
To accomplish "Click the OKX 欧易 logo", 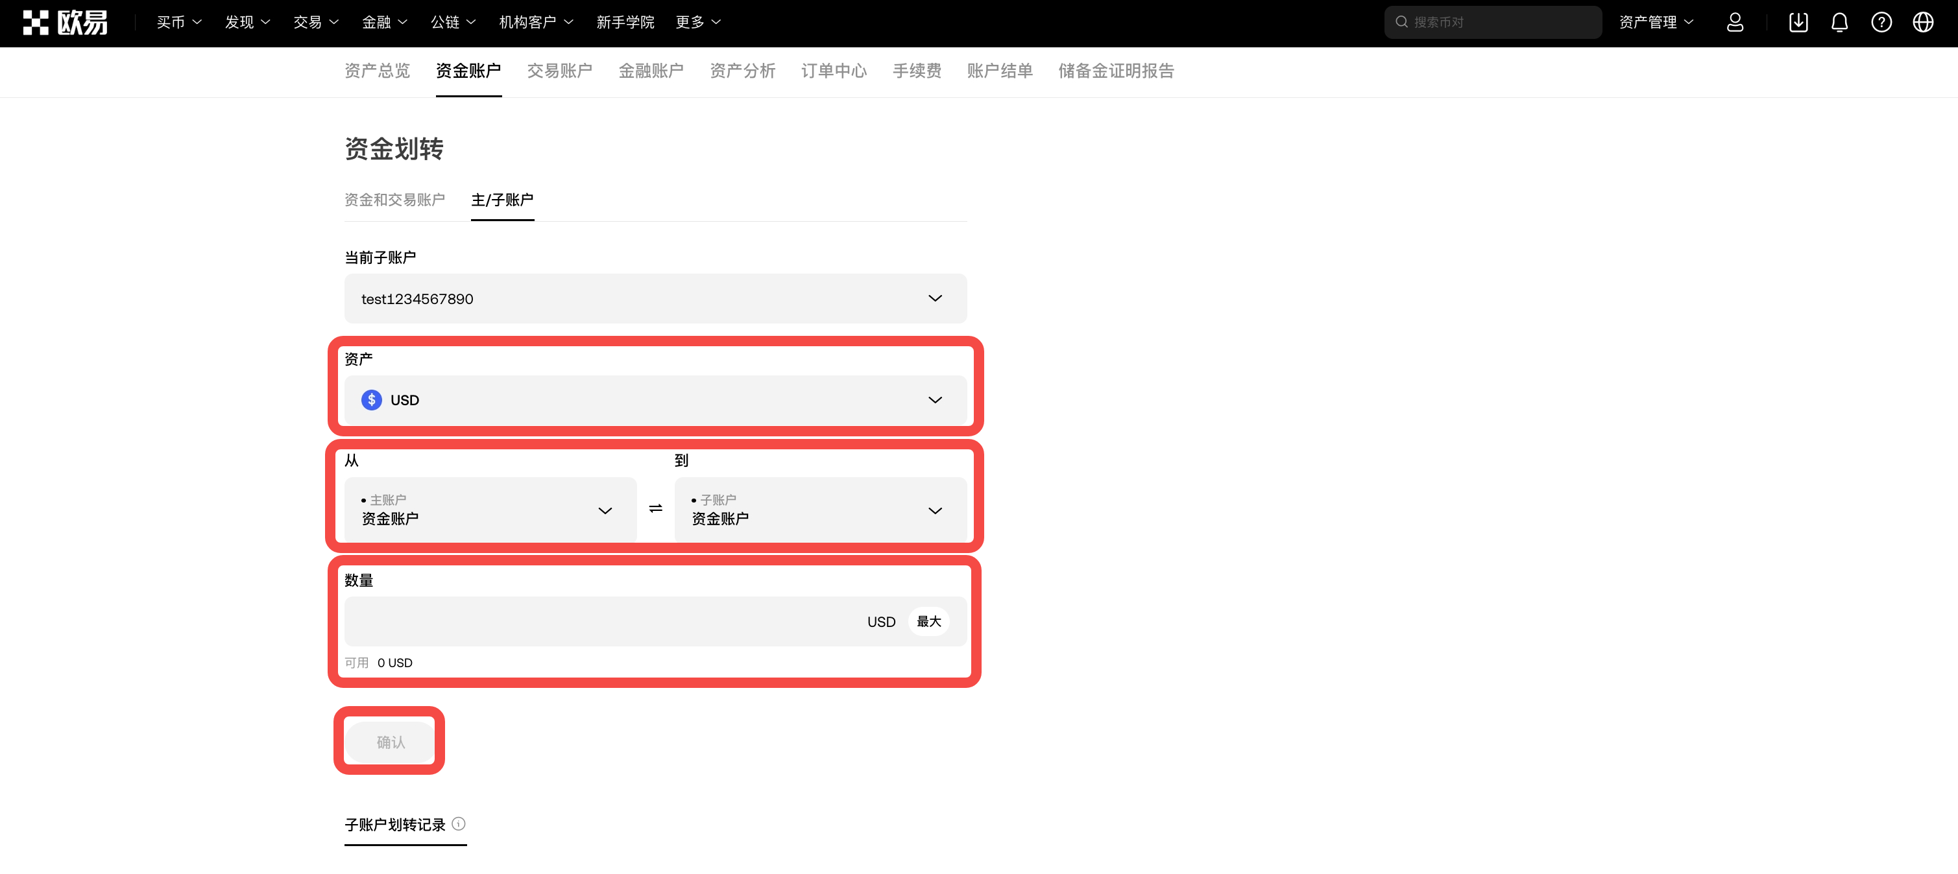I will point(66,22).
